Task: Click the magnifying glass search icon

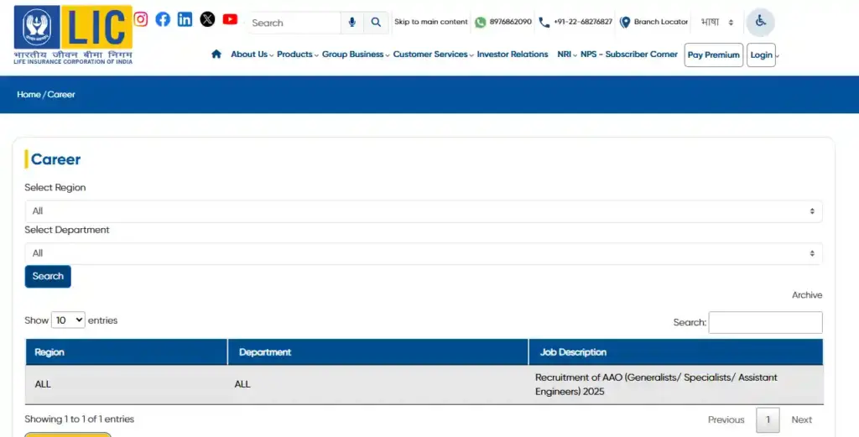Action: pos(377,23)
